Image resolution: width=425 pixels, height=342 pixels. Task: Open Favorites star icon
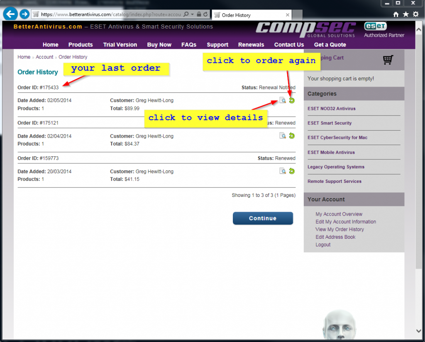tap(406, 15)
